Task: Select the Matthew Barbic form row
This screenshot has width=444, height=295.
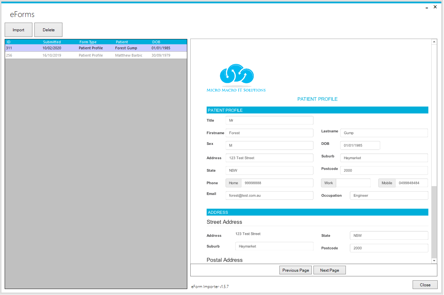Action: coord(96,55)
